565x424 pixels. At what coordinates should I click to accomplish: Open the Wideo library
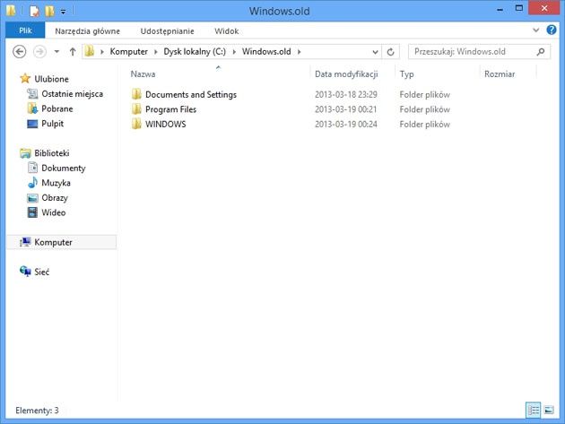tap(53, 212)
